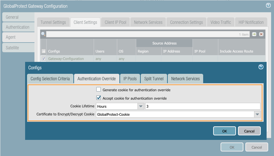
Task: Focus the Client Settings search field
Action: point(148,34)
